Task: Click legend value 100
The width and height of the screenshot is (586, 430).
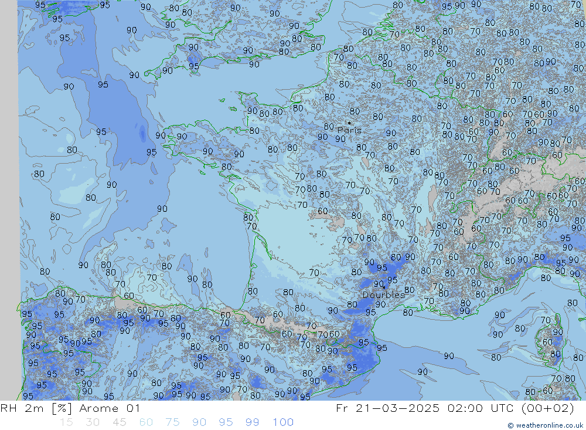Action: (283, 422)
